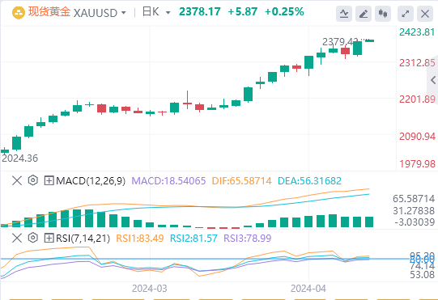438x300 pixels.
Task: Click the 2423.81 price axis label
Action: pos(417,32)
